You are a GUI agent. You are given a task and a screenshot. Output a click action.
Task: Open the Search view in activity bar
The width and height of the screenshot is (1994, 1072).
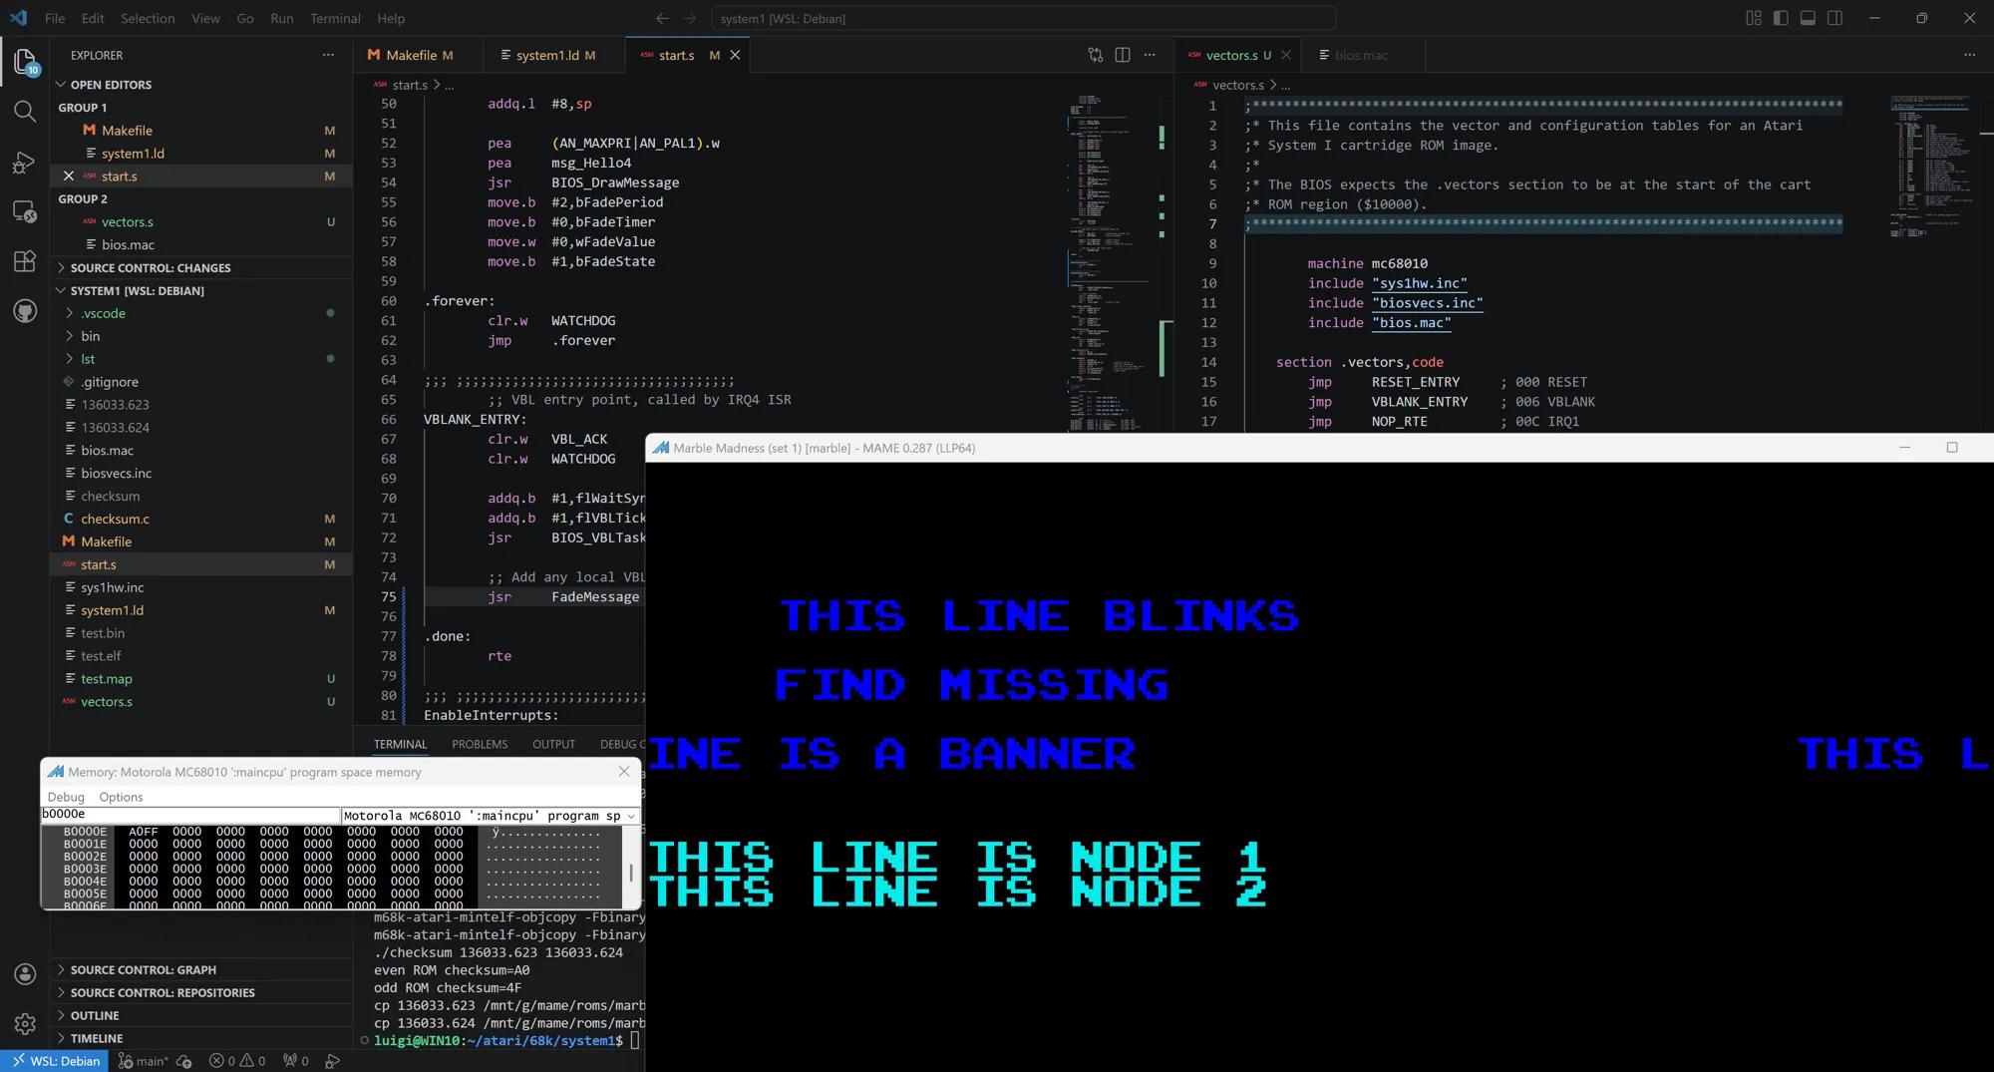(x=25, y=111)
